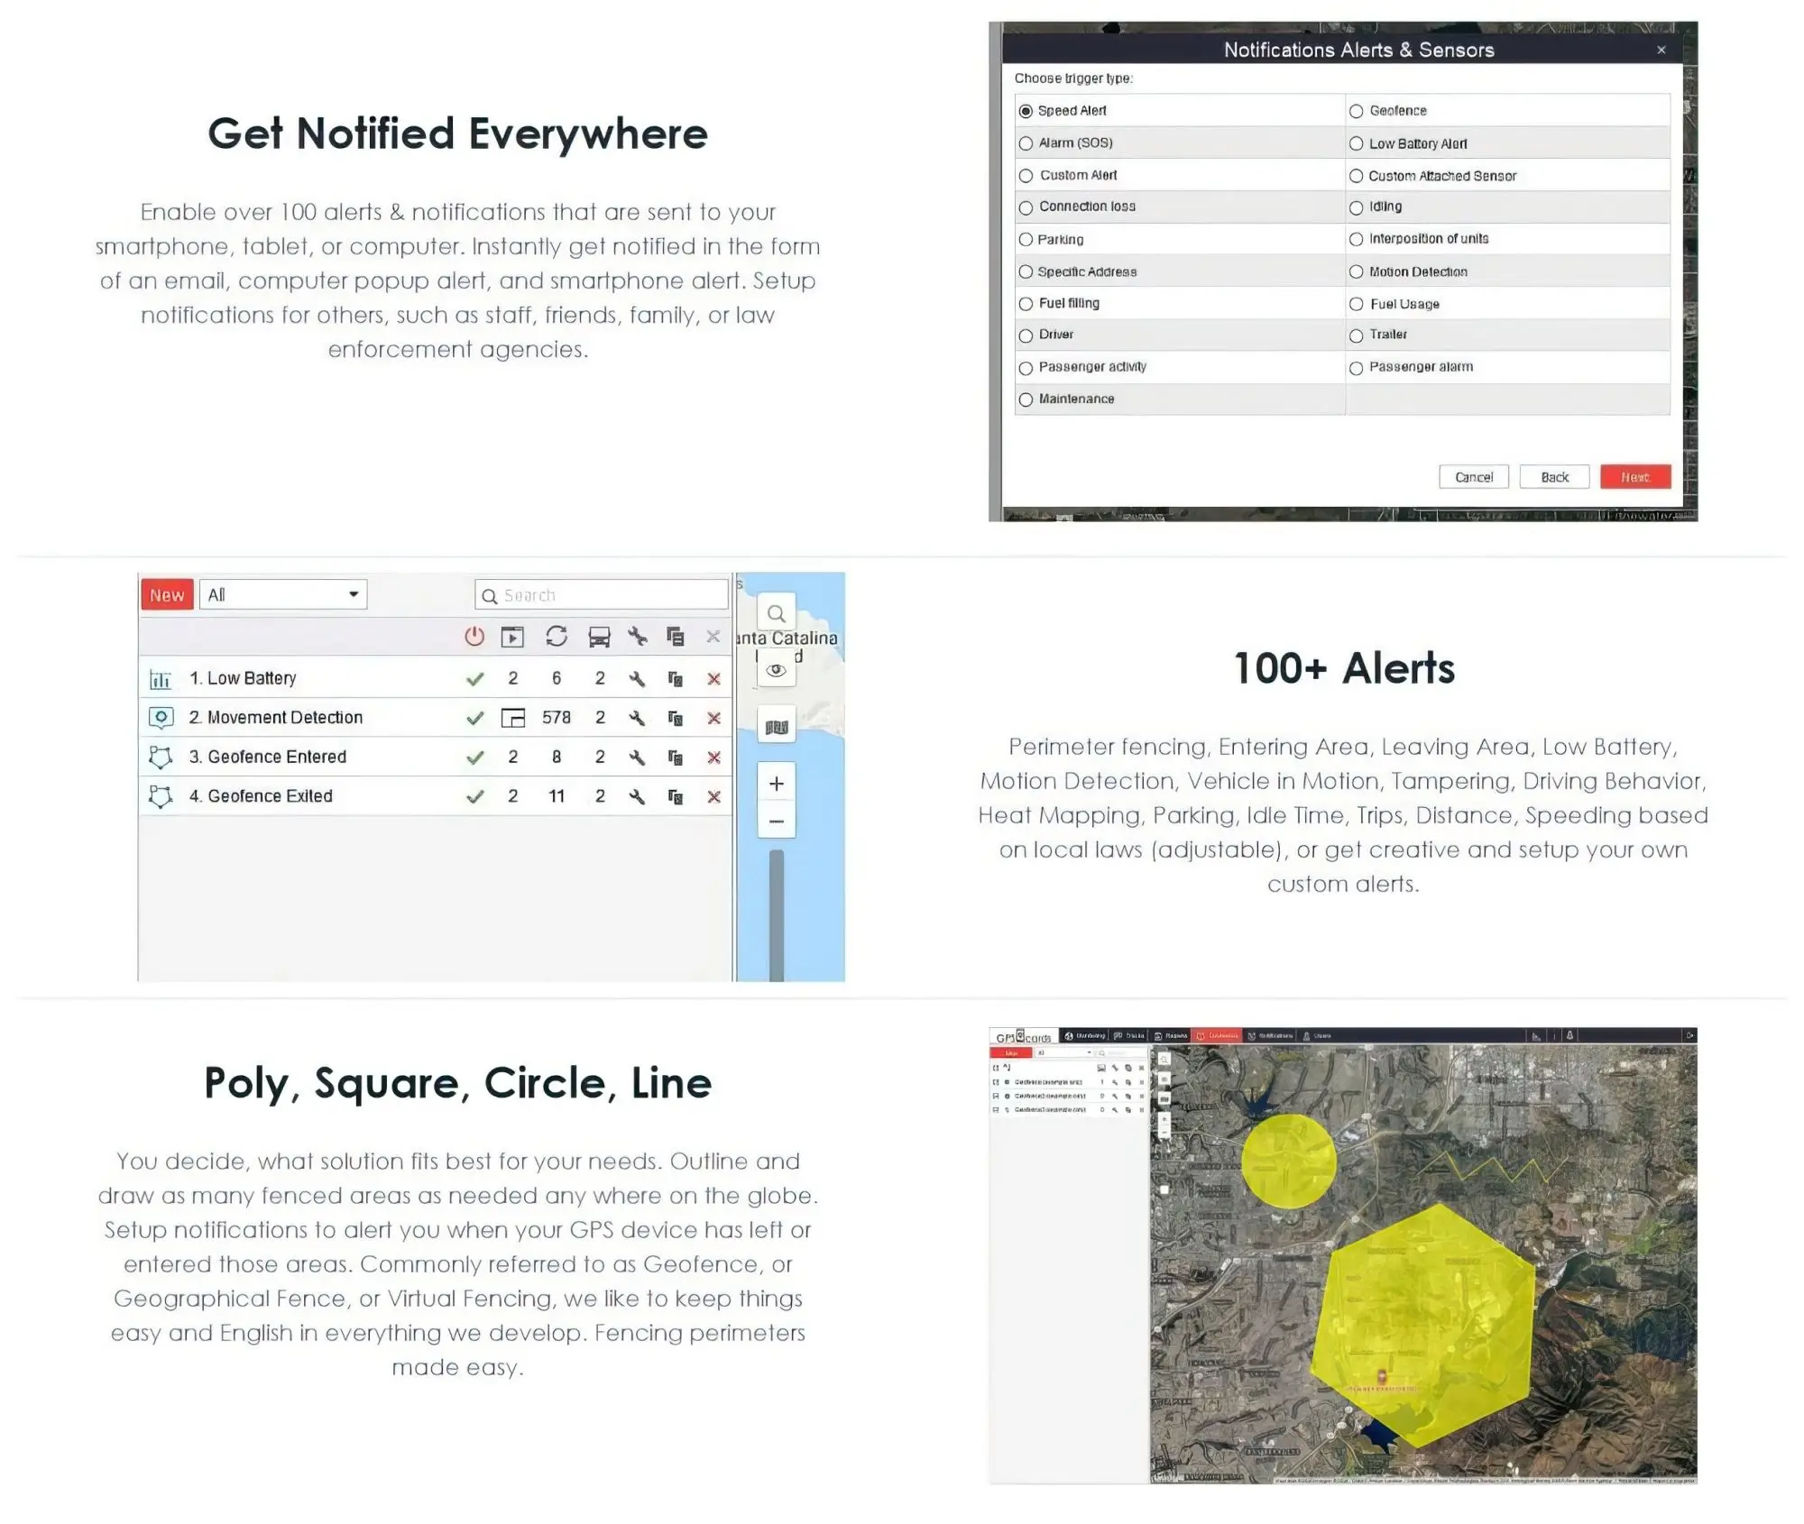Click the search icon in alerts panel
Screen dimensions: 1804x1524
click(x=490, y=594)
